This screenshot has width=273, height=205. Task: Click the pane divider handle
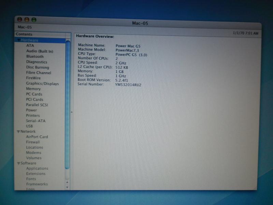71,112
